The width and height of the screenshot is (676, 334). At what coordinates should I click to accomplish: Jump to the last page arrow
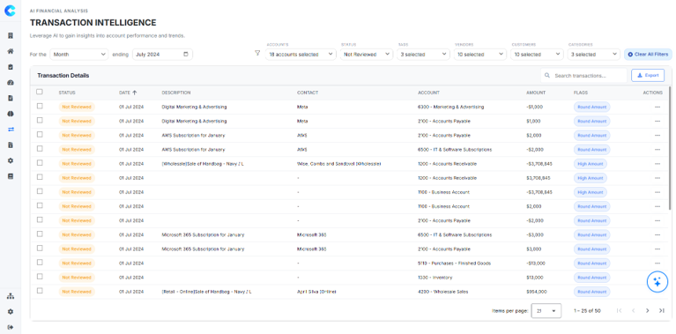click(x=661, y=311)
